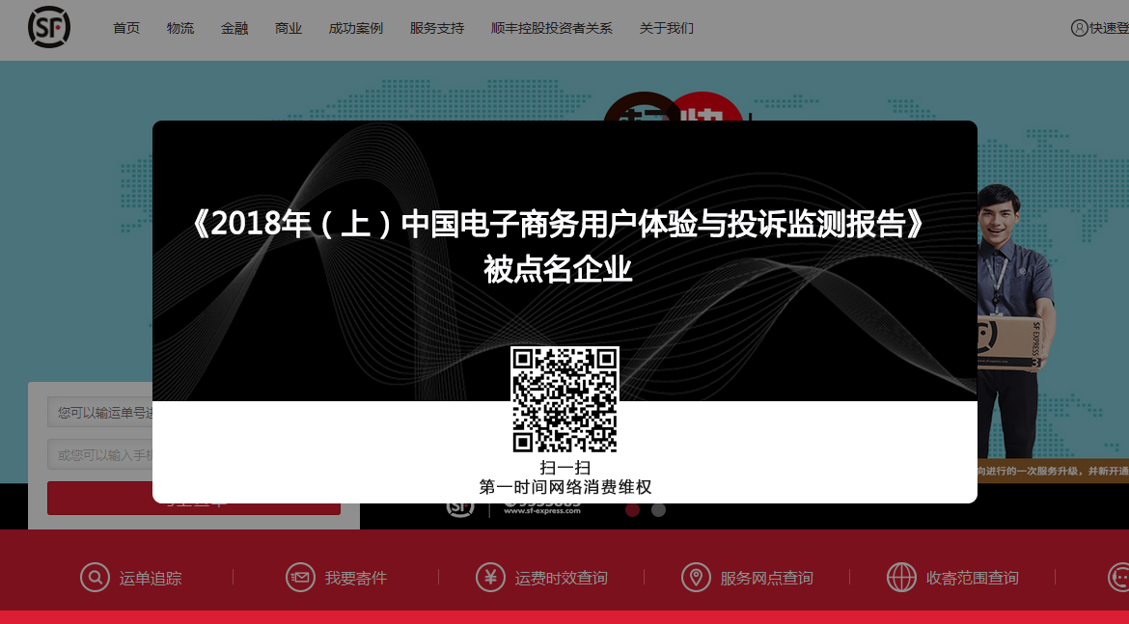Screen dimensions: 1129x624
Task: Click the 运单追踪 magnifier icon
Action: pos(95,577)
